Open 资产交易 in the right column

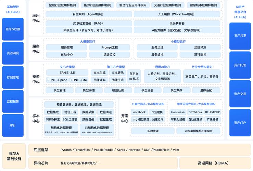[240, 94]
